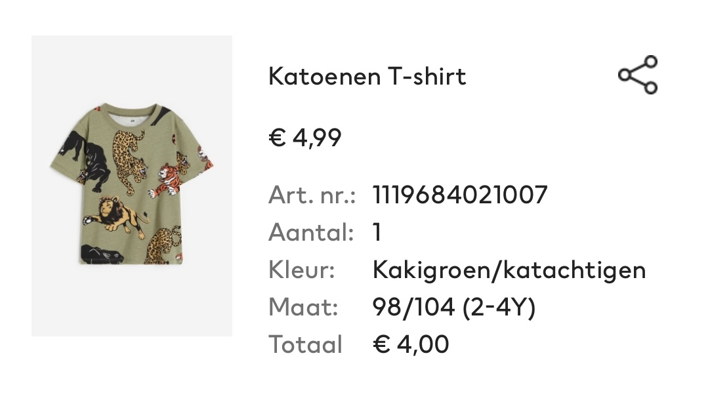Click the Maat label
Screen dimensions: 710x404
click(303, 307)
